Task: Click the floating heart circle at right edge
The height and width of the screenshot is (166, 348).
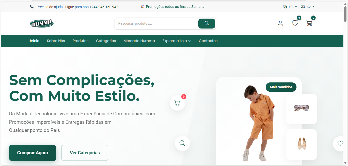Action: (x=340, y=144)
